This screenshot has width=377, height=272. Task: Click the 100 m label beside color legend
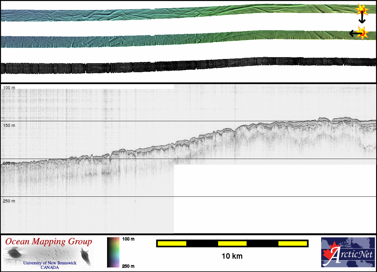pos(128,239)
